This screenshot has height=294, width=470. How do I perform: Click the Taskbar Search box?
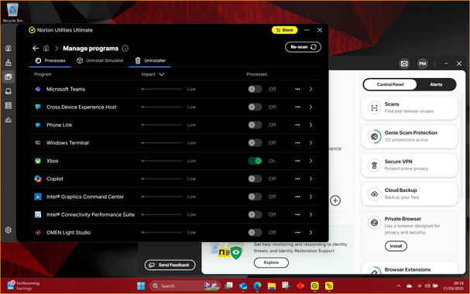[184, 286]
